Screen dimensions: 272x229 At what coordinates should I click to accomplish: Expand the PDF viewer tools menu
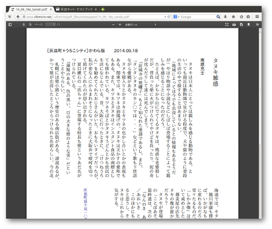(x=257, y=24)
